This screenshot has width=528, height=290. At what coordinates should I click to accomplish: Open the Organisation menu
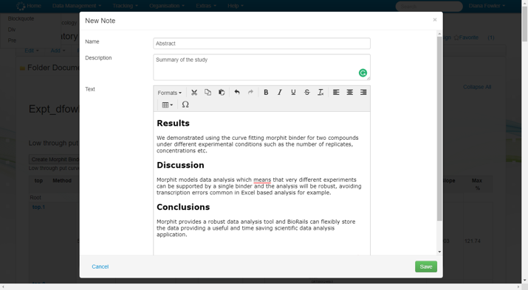tap(167, 6)
